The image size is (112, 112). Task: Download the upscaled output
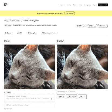pos(72,97)
